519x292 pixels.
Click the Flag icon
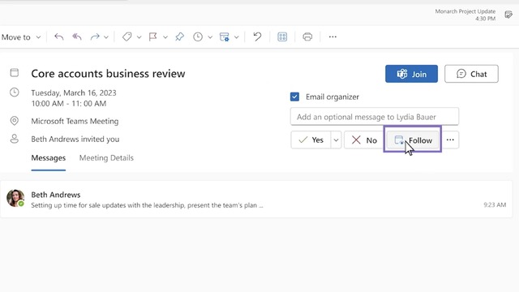152,36
